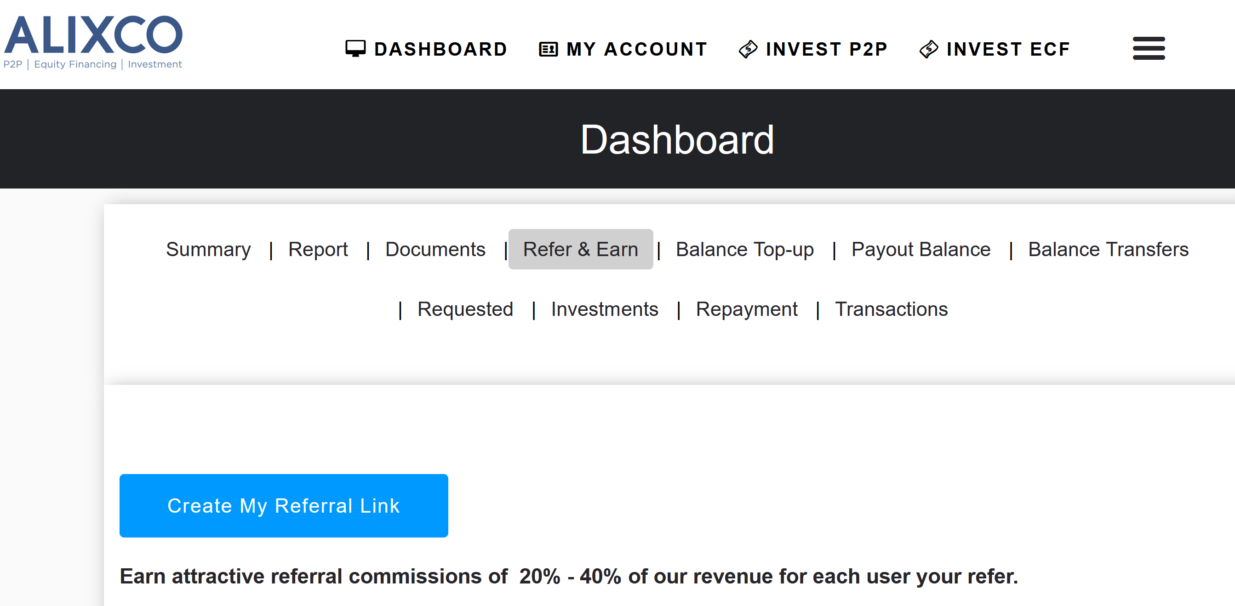The image size is (1235, 606).
Task: Open the Balance Top-up tab
Action: pyautogui.click(x=744, y=249)
